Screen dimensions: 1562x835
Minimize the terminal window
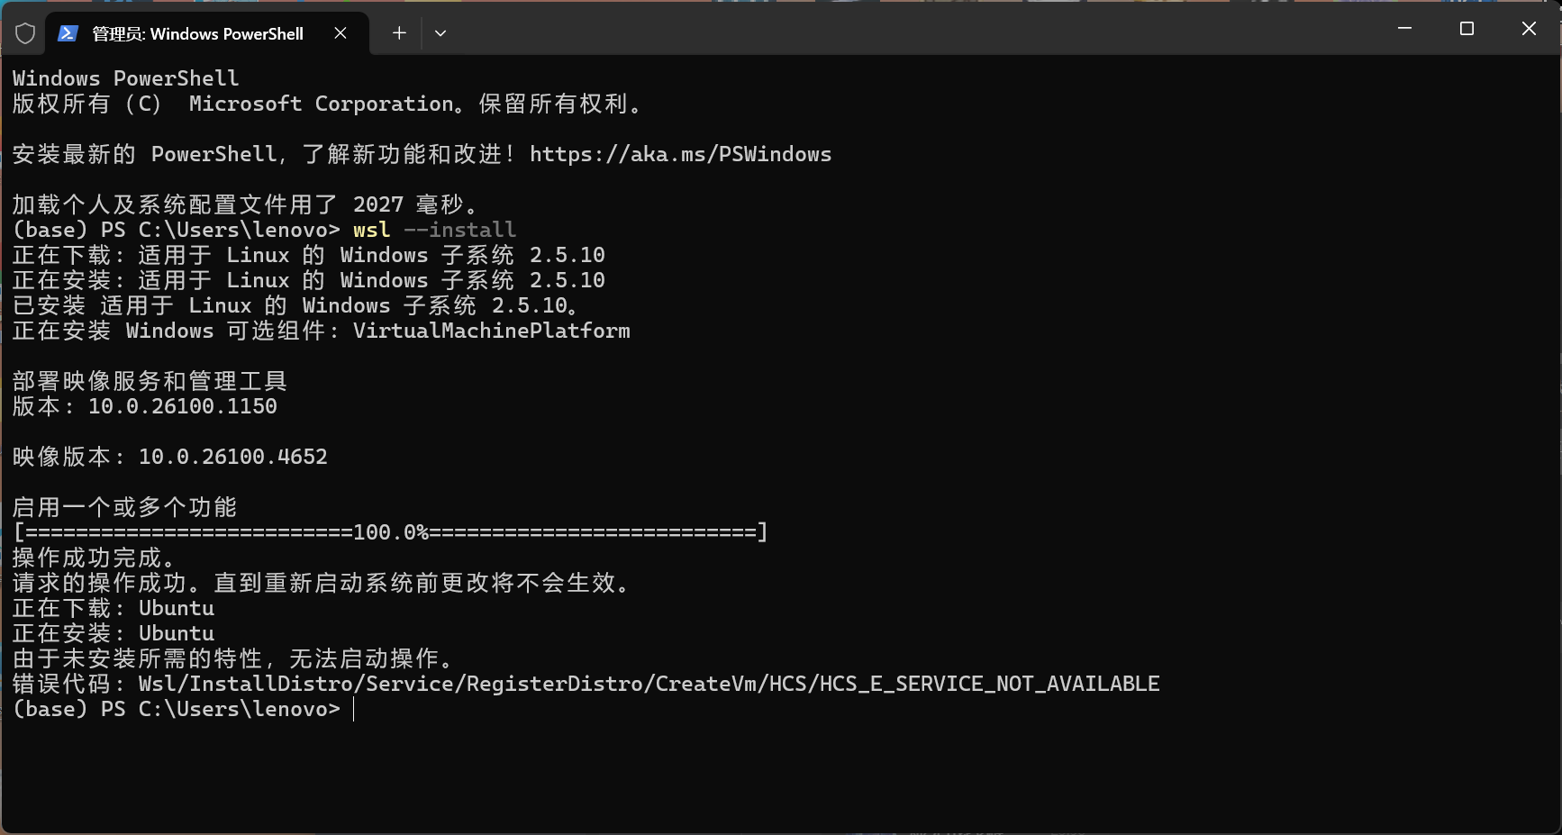coord(1404,29)
